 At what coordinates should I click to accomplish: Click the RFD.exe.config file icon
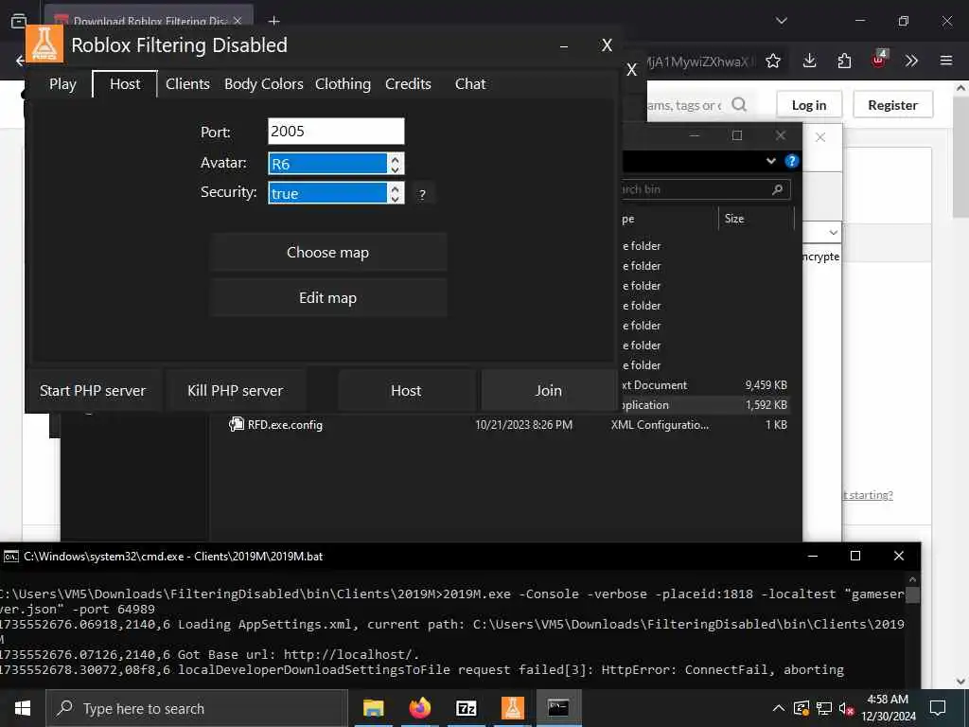coord(236,424)
